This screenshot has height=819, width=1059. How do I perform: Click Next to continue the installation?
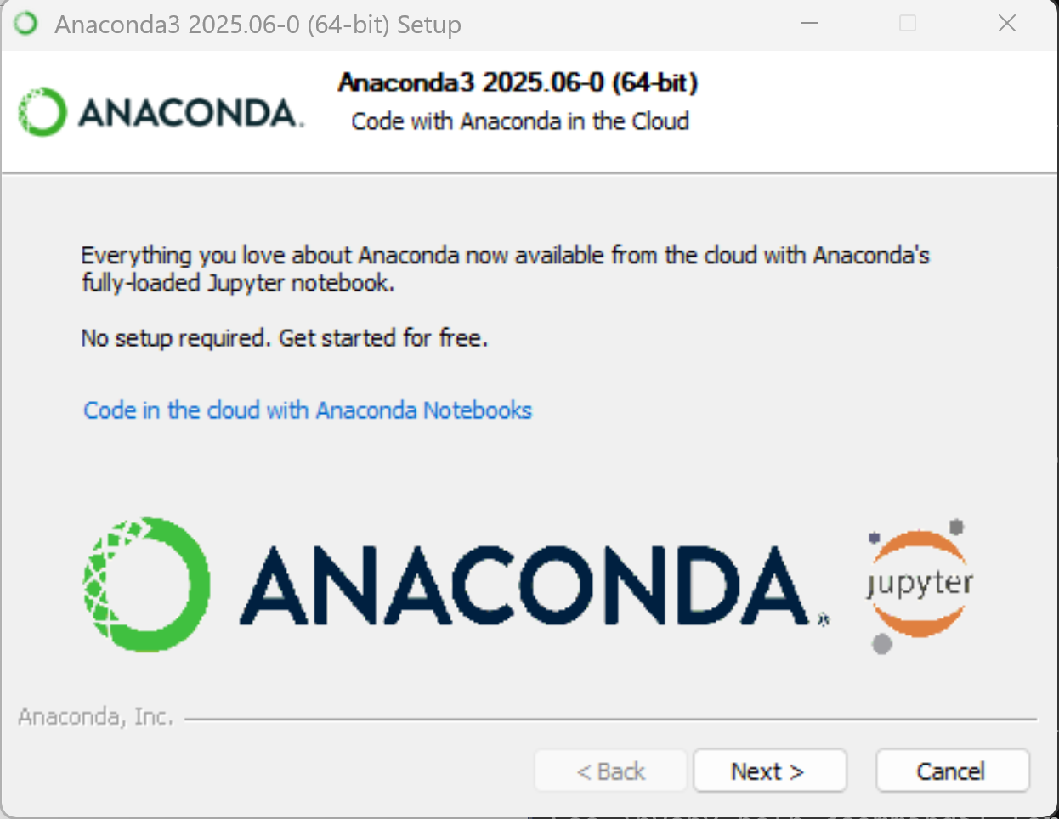[770, 771]
